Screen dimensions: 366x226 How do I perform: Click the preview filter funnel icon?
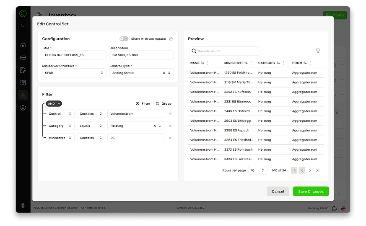318,51
